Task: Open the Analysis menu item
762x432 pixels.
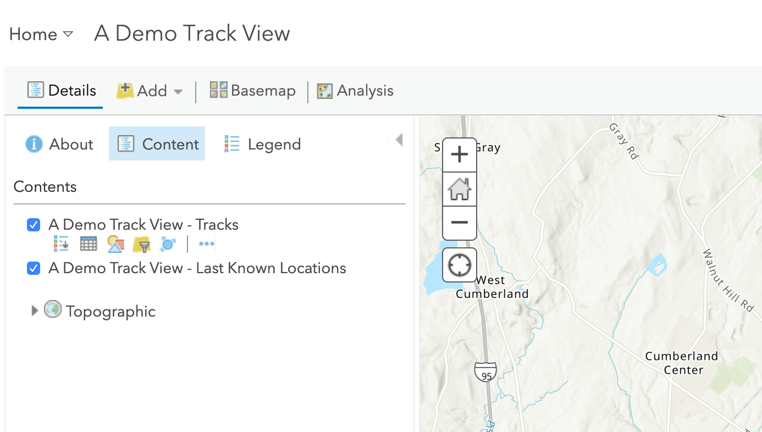Action: [355, 90]
